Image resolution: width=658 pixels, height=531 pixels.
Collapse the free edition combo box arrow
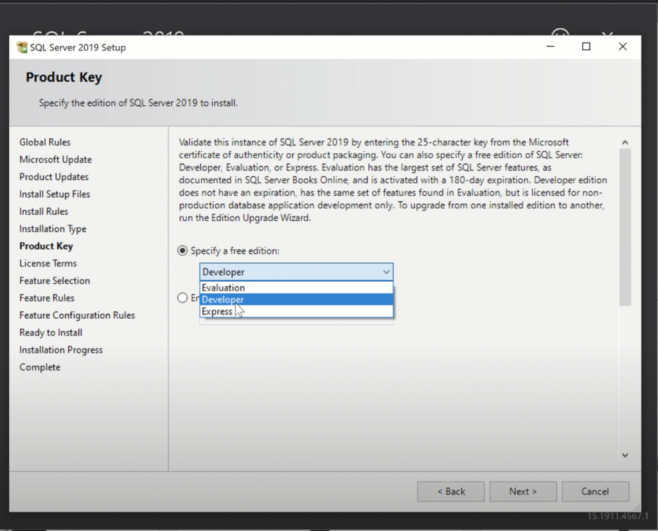[386, 272]
